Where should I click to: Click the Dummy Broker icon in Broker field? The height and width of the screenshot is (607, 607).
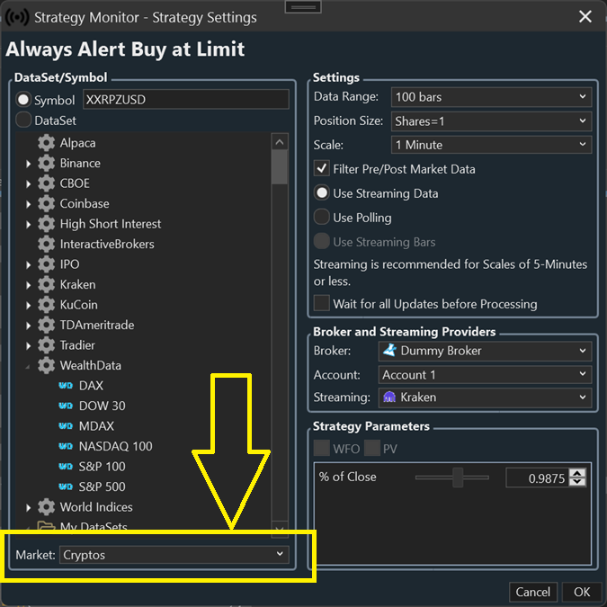pyautogui.click(x=389, y=351)
